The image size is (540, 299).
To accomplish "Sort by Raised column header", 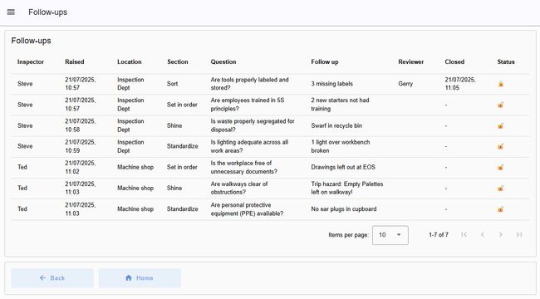I will click(75, 62).
